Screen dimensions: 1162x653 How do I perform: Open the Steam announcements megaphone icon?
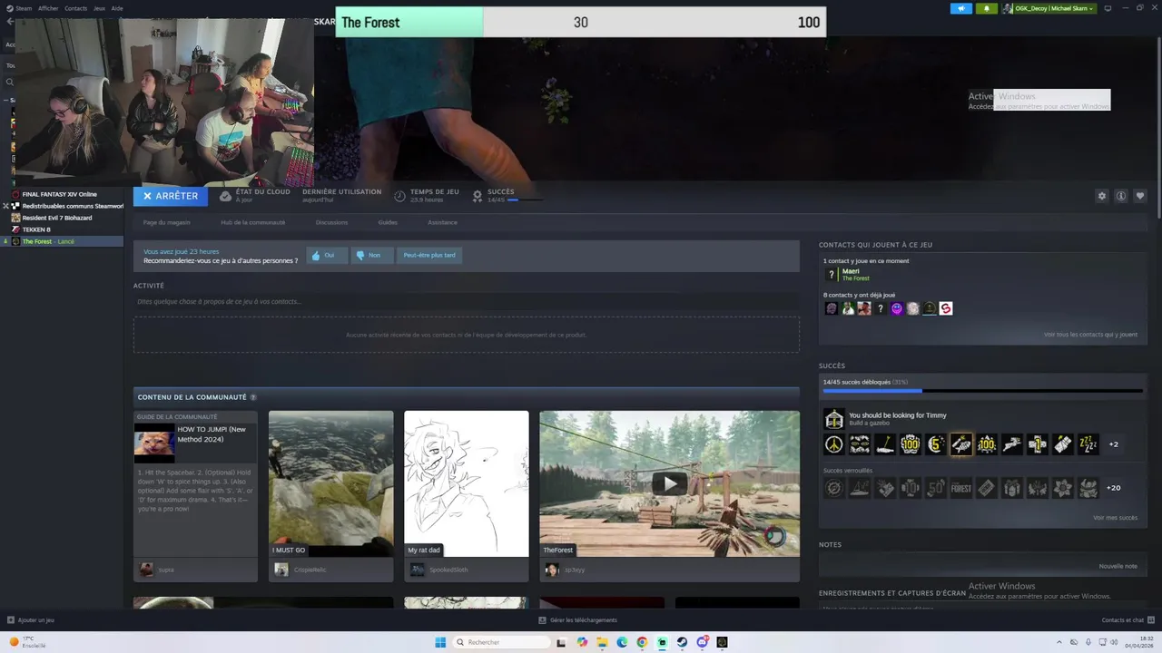coord(961,8)
